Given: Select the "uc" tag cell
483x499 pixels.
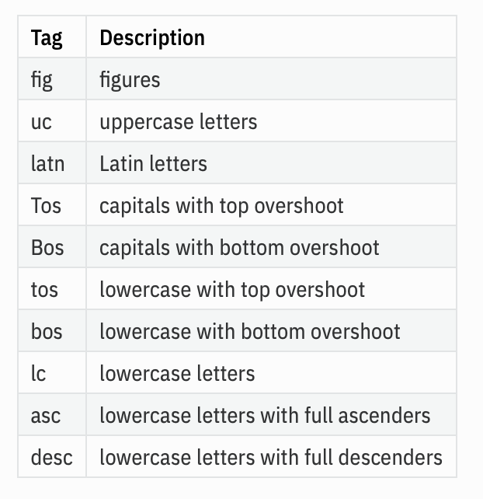Looking at the screenshot, I should click(x=42, y=121).
